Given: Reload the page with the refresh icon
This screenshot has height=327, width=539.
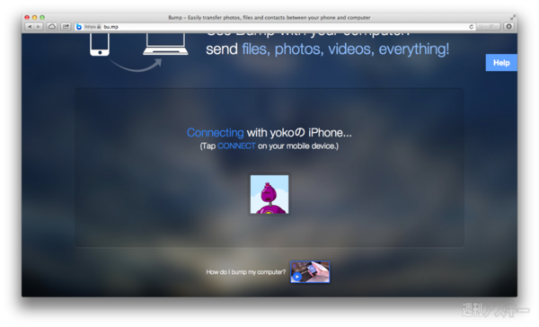Looking at the screenshot, I should 471,26.
